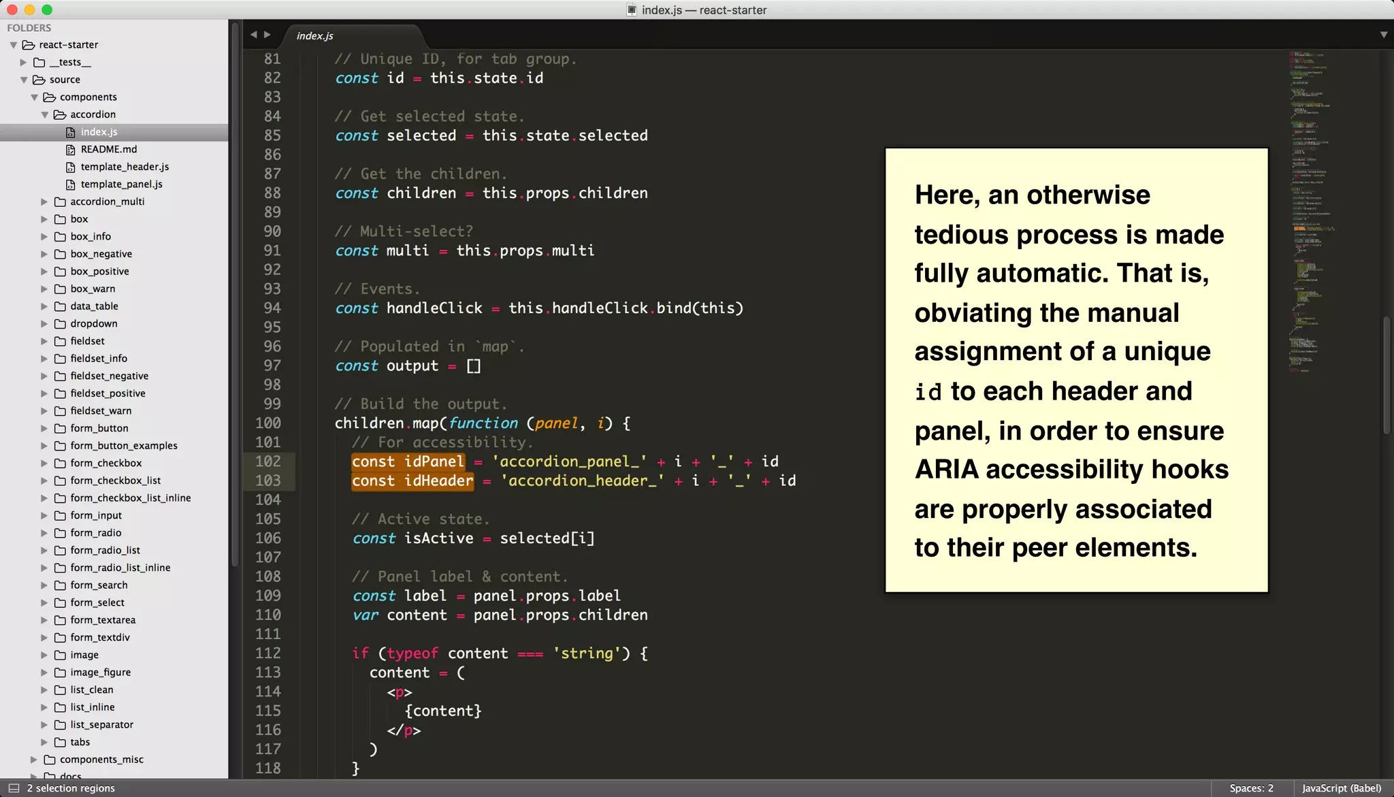Click the '2 selection regions' status text
The image size is (1394, 797).
[71, 788]
